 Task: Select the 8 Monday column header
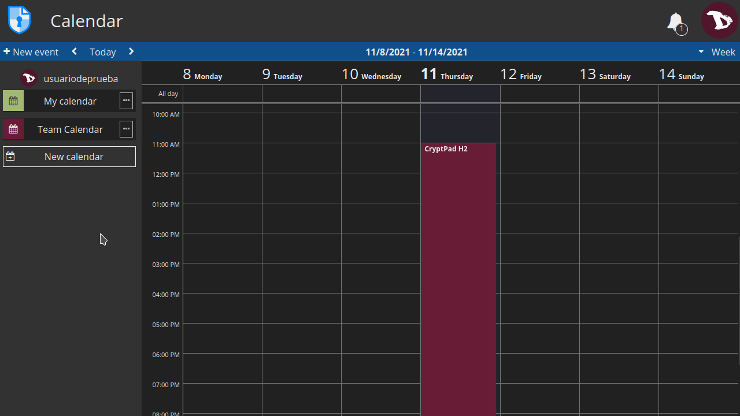click(203, 75)
